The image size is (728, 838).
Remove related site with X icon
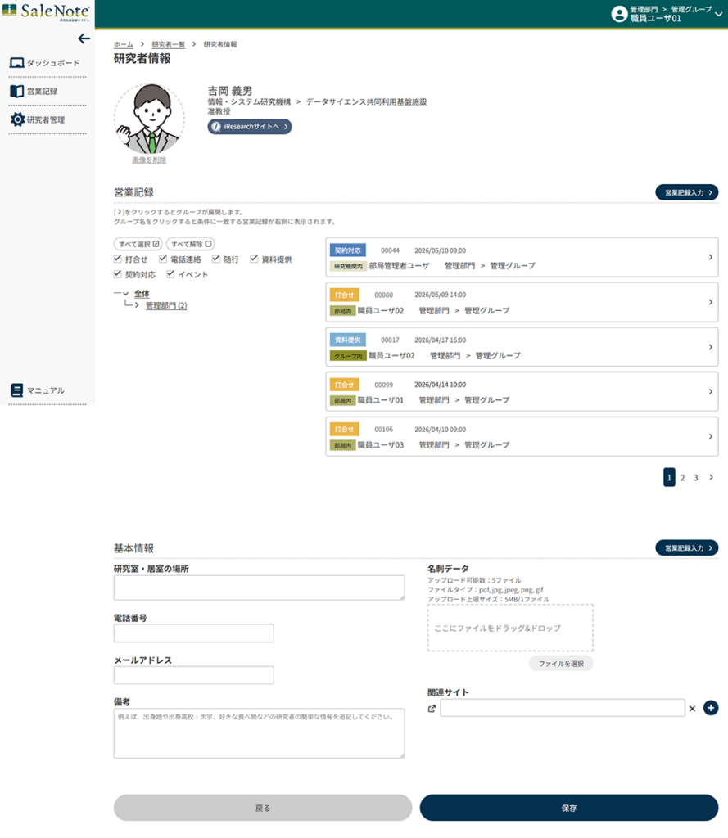pos(692,709)
